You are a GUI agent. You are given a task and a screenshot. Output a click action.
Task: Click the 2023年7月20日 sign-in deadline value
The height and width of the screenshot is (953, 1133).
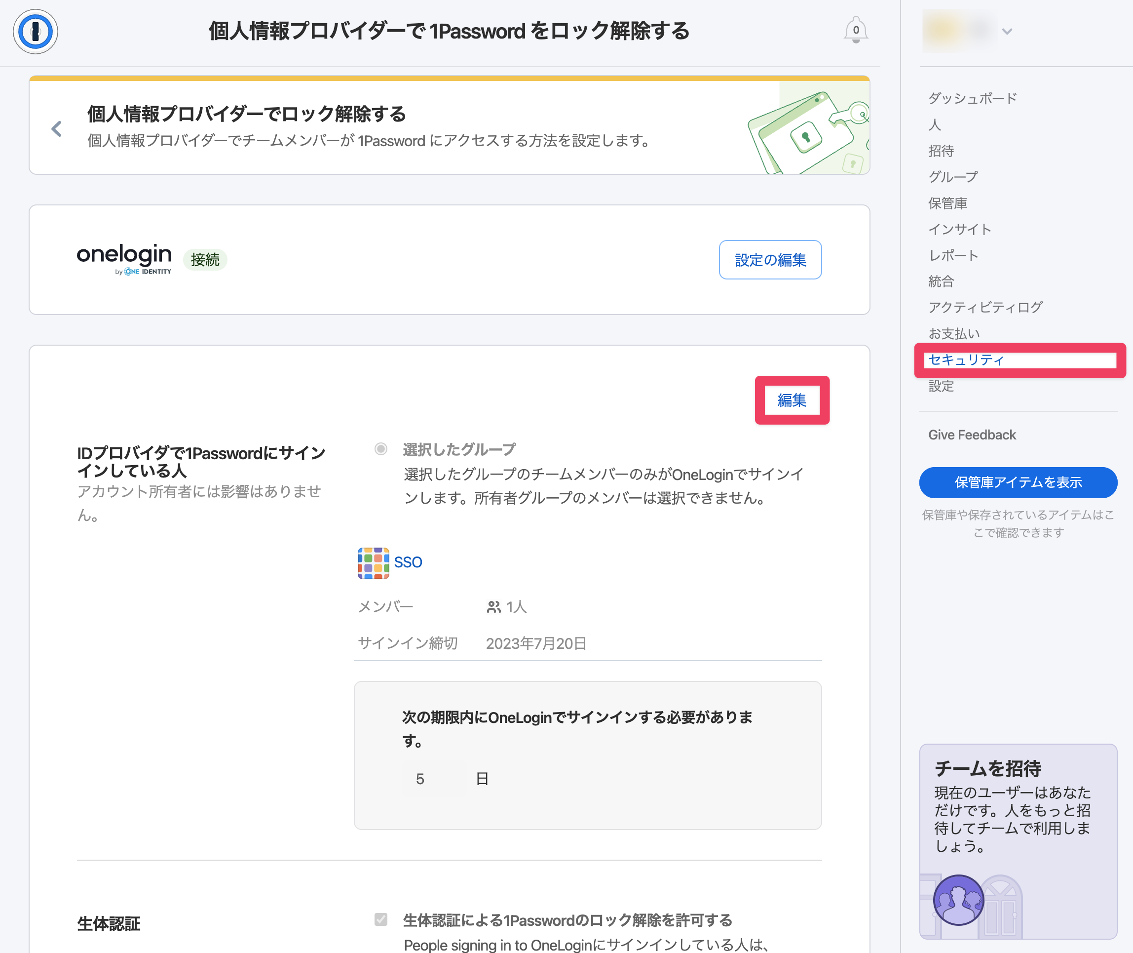(536, 643)
